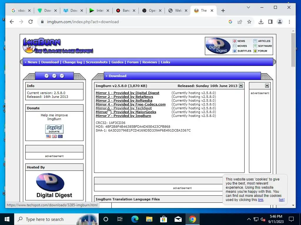
Task: Reload the page with the refresh icon
Action: pyautogui.click(x=31, y=22)
